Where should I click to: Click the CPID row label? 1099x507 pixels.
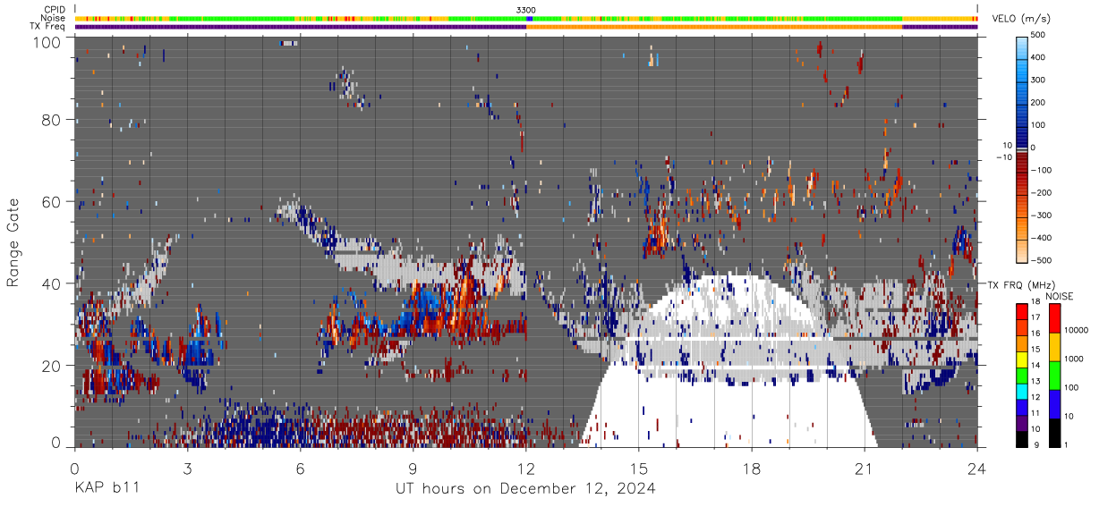pos(55,10)
